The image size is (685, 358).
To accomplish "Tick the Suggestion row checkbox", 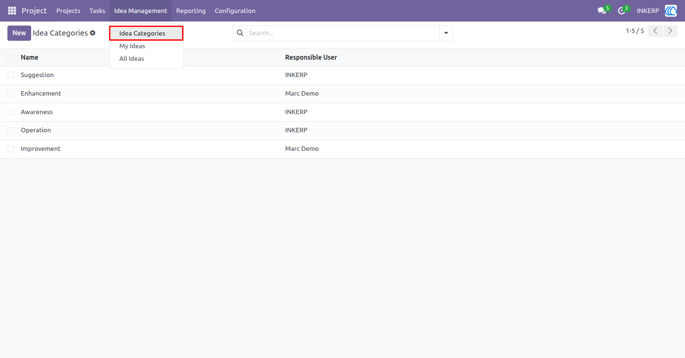I will (x=11, y=75).
